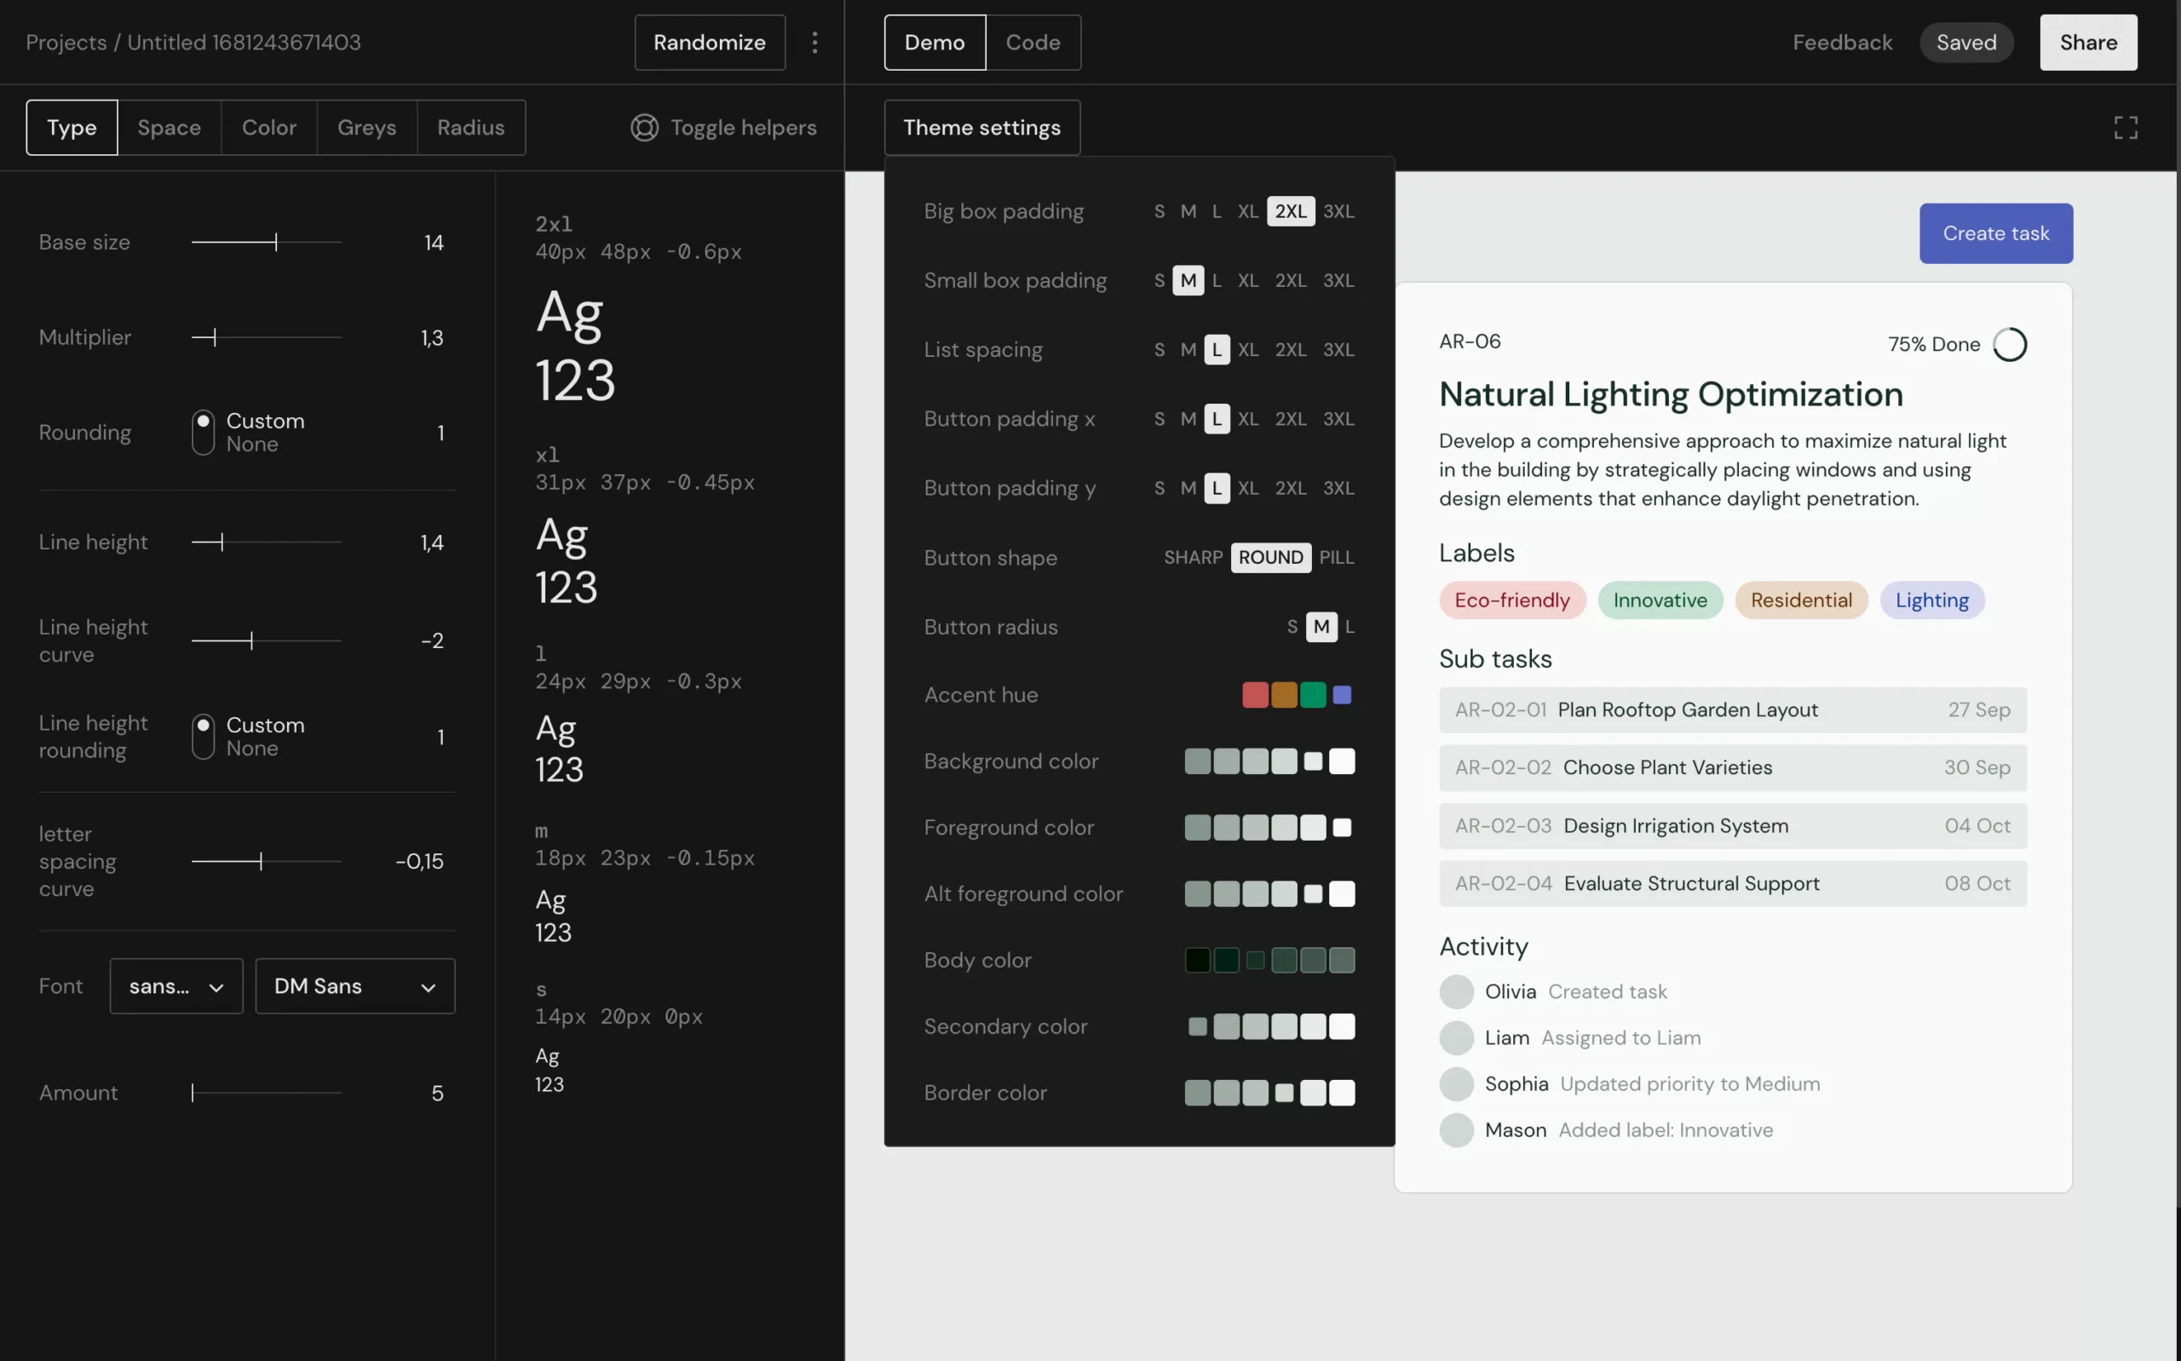Switch to the Color tab
Image resolution: width=2181 pixels, height=1361 pixels.
[268, 128]
